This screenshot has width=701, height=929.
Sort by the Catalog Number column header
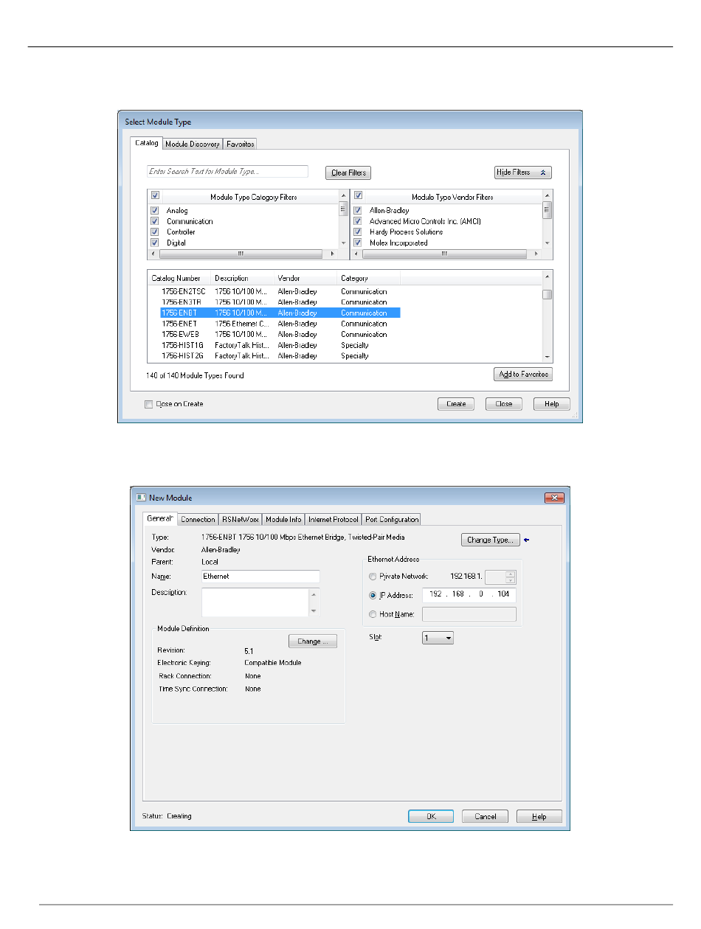(180, 279)
